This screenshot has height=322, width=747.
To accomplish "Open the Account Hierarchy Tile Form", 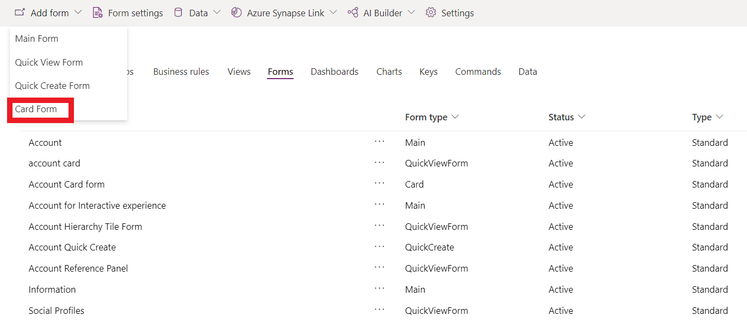I will point(85,227).
